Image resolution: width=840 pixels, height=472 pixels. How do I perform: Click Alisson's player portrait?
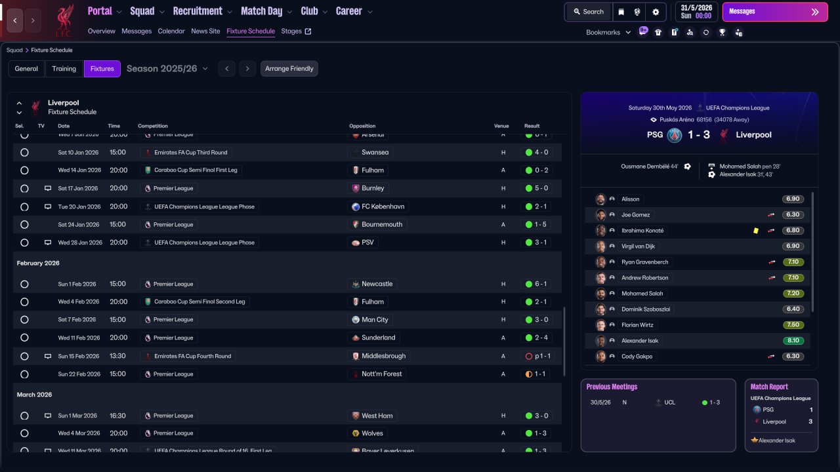point(600,199)
